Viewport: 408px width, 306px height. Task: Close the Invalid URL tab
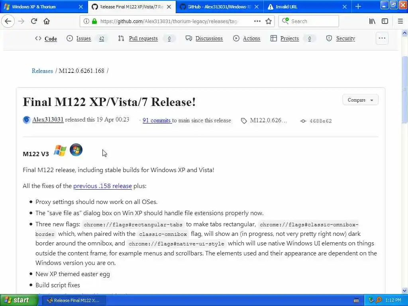coord(345,6)
